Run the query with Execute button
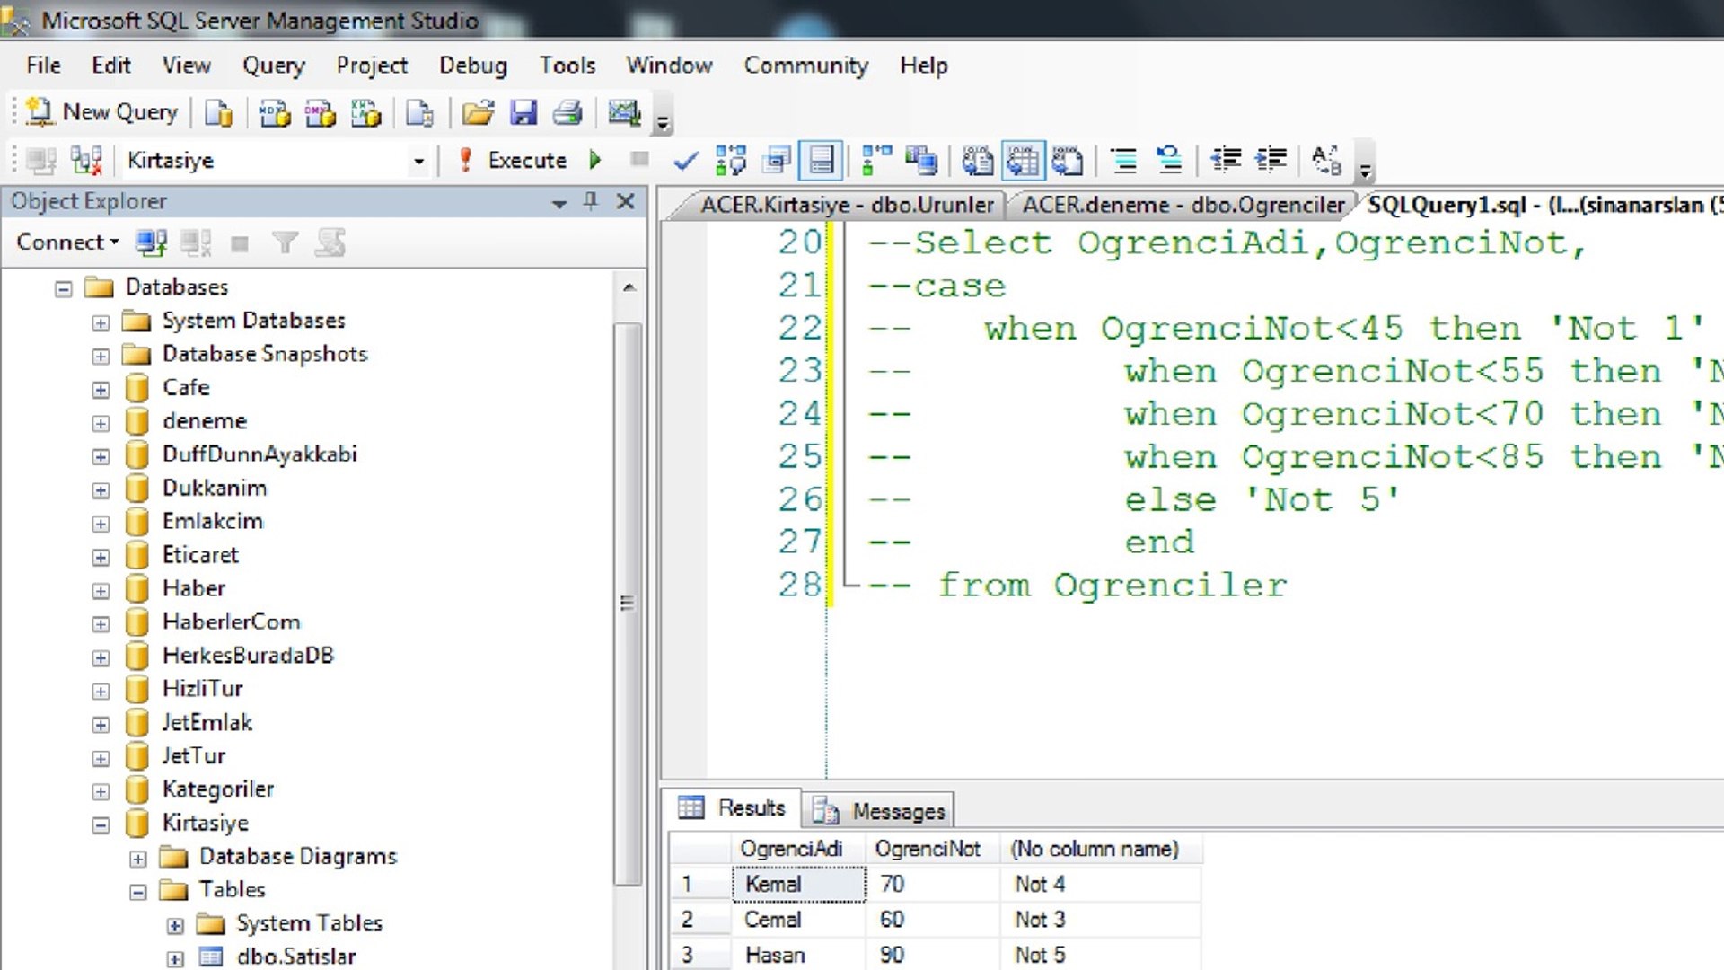Screen dimensions: 1724x970 [x=513, y=161]
